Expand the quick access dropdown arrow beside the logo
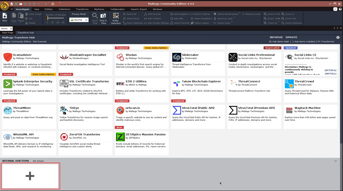The image size is (343, 191). 12,9
